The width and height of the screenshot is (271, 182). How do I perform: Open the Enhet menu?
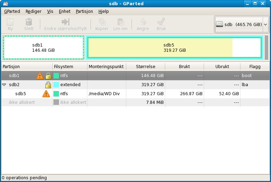pyautogui.click(x=65, y=11)
